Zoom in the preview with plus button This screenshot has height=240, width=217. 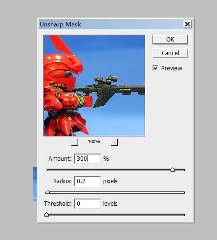tap(114, 142)
